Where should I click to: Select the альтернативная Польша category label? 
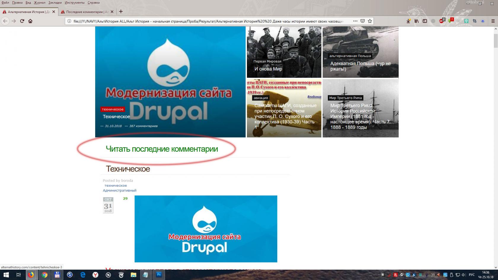click(x=350, y=56)
